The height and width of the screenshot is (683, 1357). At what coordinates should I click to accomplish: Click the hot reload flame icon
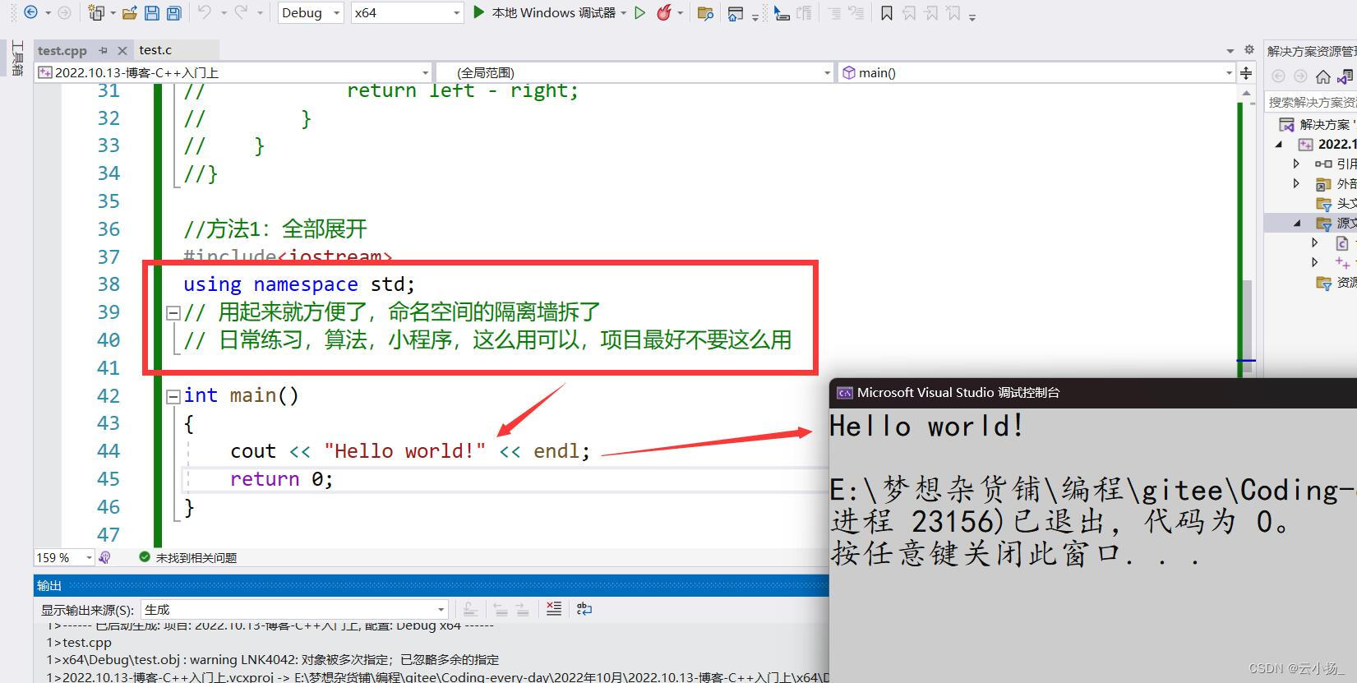point(663,12)
